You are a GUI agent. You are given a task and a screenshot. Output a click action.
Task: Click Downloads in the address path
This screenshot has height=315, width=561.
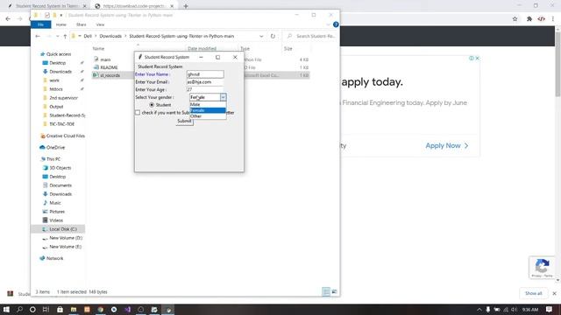click(x=110, y=36)
